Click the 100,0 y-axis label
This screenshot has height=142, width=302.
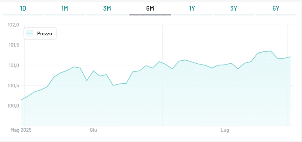pos(14,106)
